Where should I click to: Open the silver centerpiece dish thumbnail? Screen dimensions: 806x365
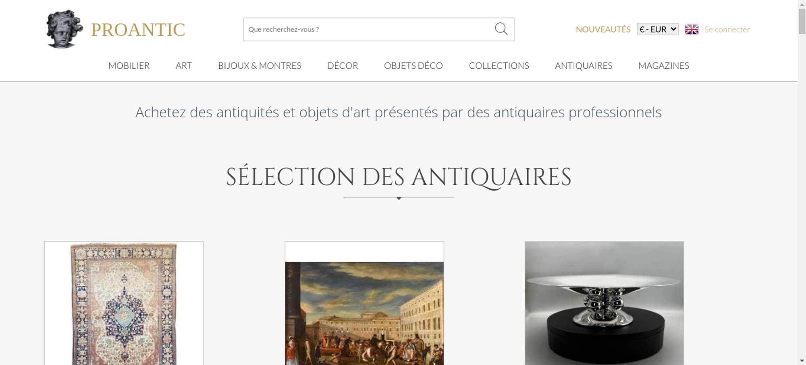click(x=604, y=303)
